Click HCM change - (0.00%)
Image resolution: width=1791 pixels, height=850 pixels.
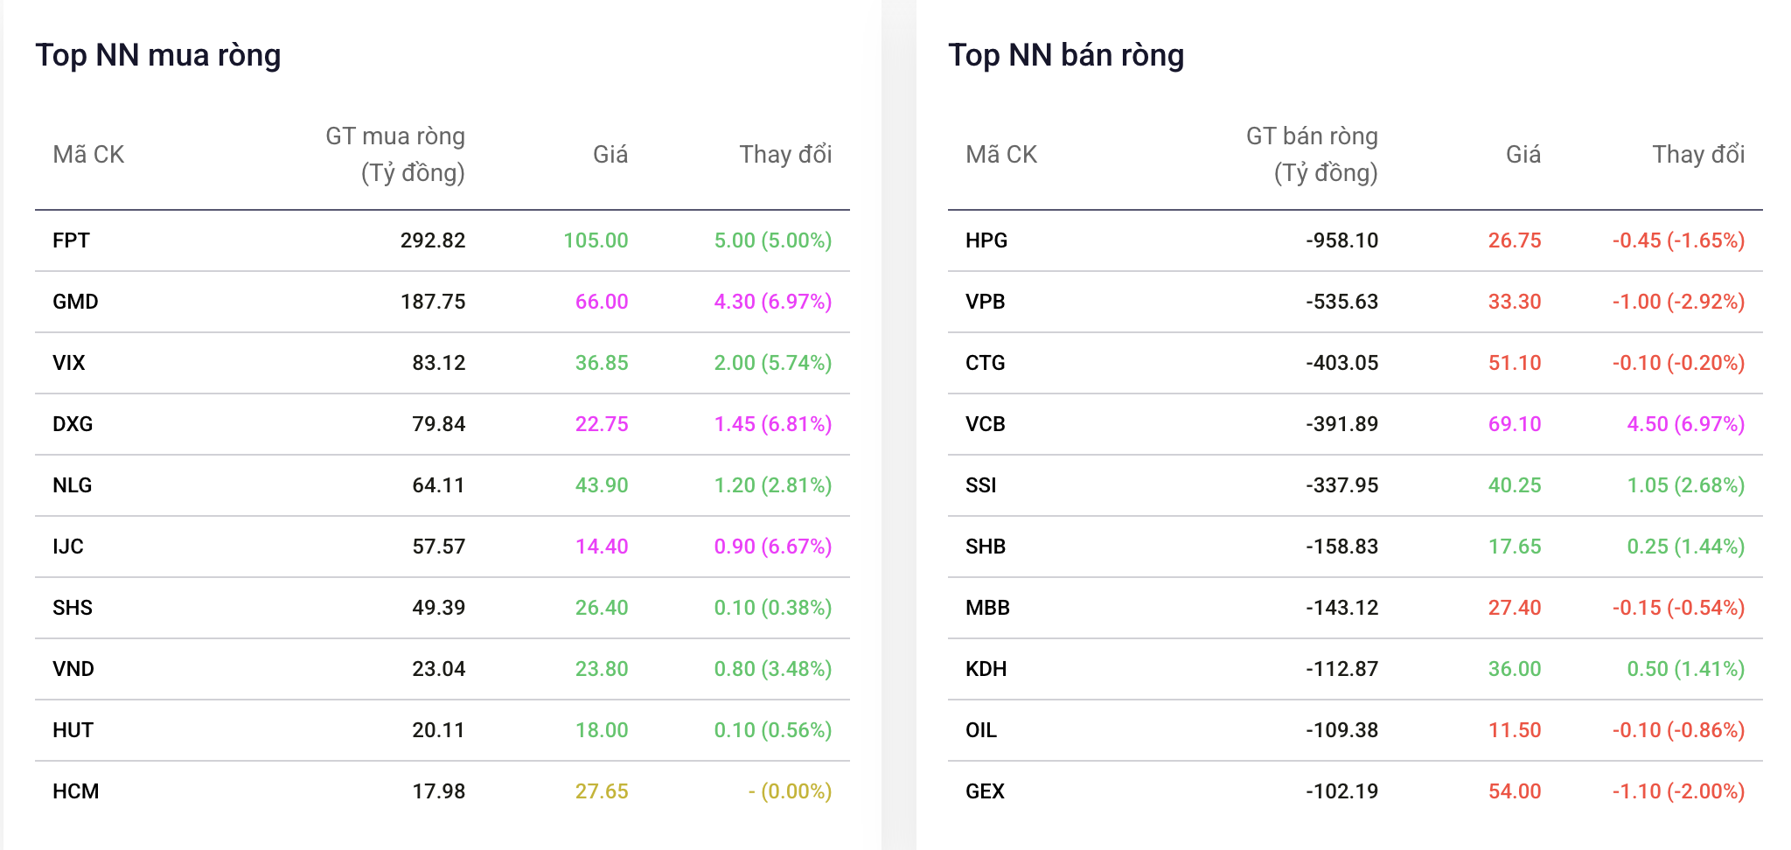coord(790,791)
